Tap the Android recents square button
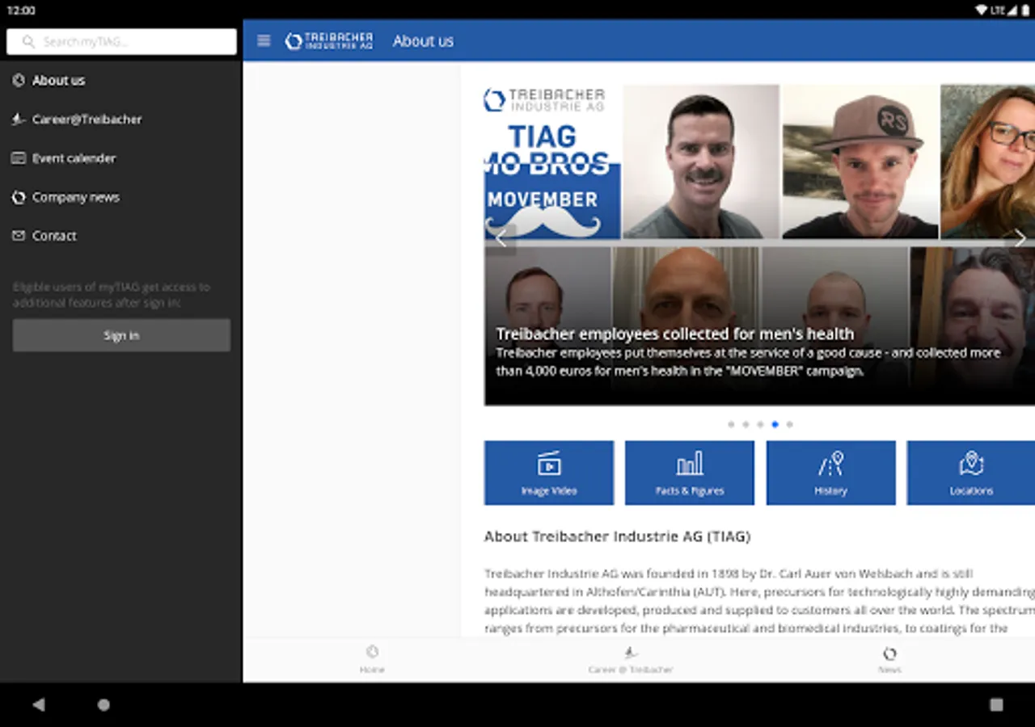This screenshot has width=1035, height=727. click(x=996, y=704)
